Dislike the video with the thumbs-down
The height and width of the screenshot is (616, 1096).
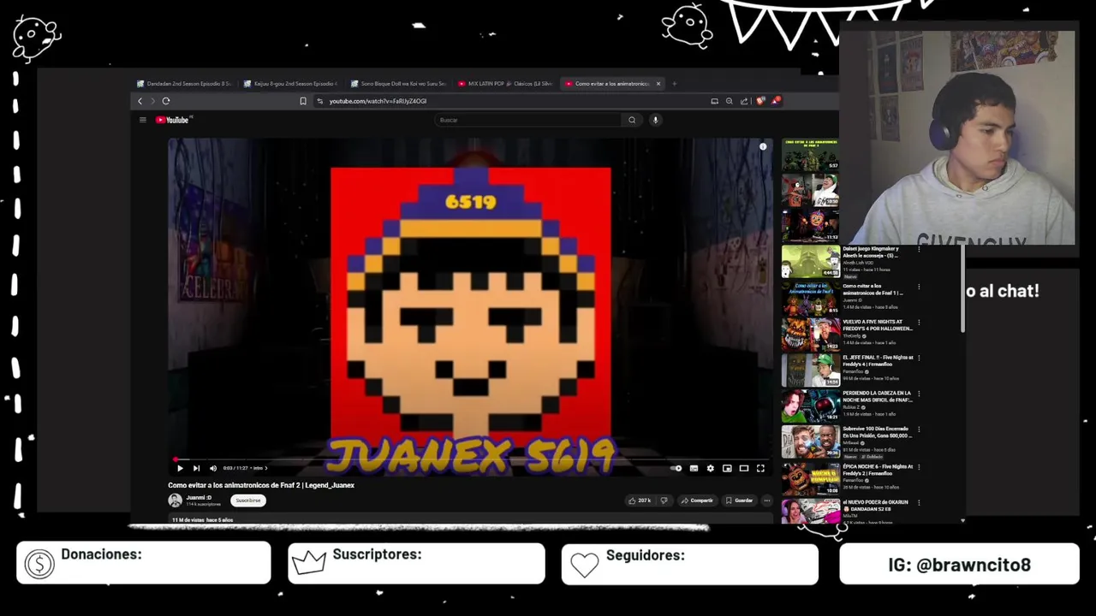tap(664, 500)
